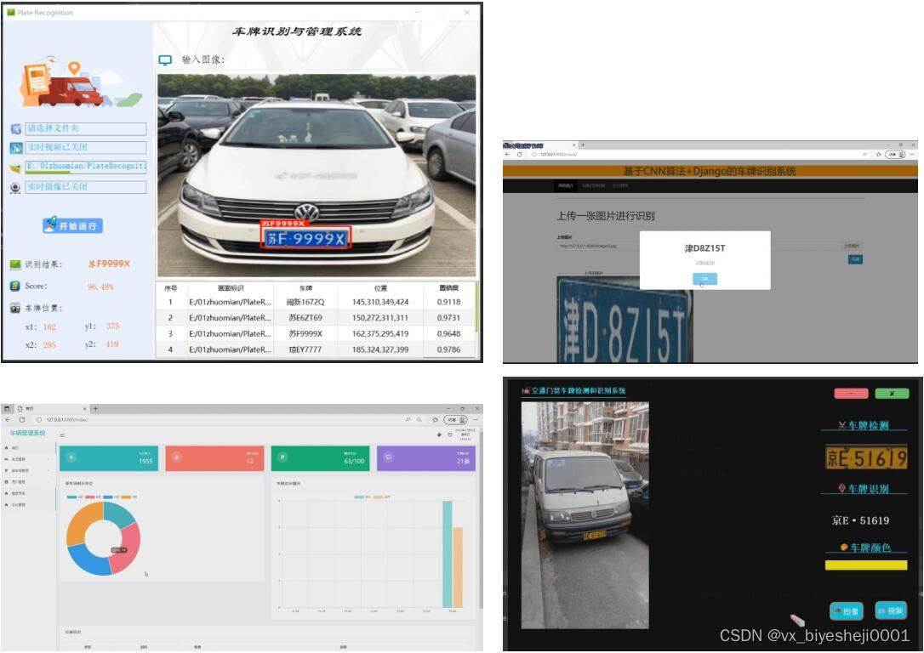
Task: Click the E:/01zhuomian/PlateRecogniti path field
Action: (x=85, y=167)
